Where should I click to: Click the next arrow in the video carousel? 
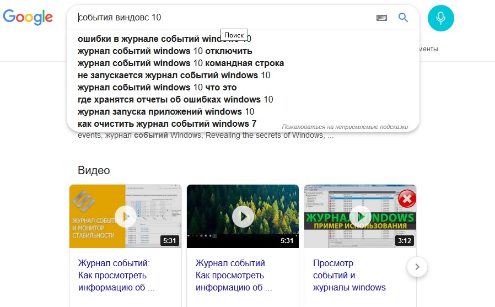pyautogui.click(x=417, y=267)
